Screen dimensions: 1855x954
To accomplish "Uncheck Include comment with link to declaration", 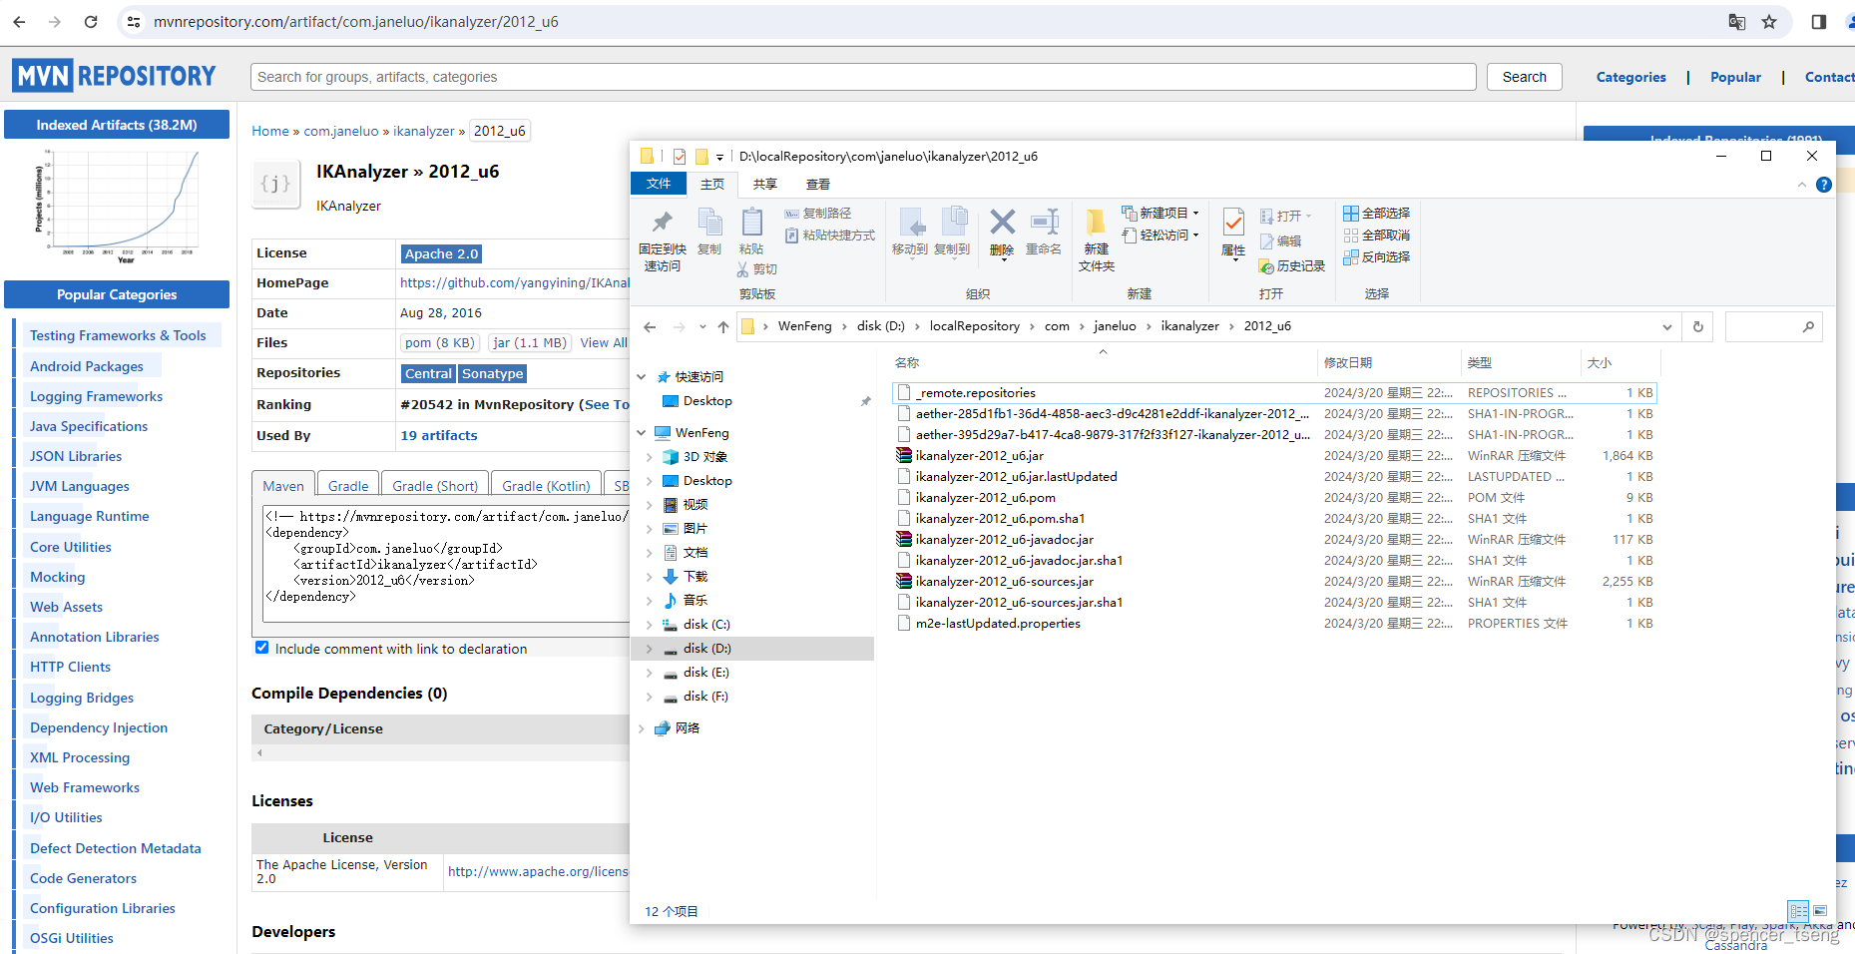I will (x=261, y=648).
